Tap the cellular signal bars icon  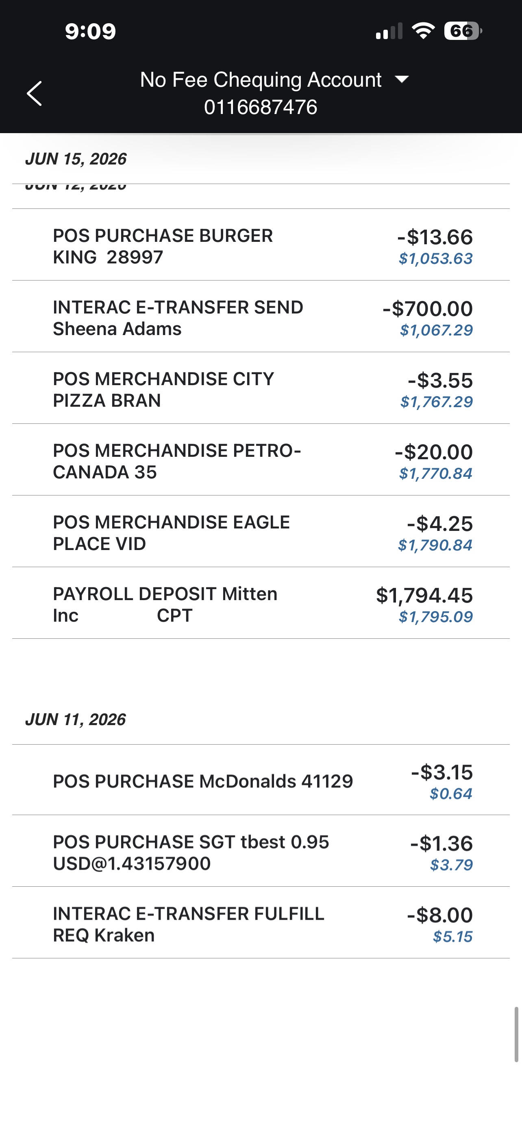coord(389,31)
